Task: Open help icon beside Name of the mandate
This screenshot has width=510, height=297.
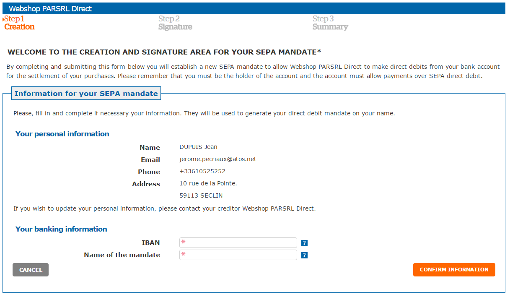Action: (x=305, y=255)
